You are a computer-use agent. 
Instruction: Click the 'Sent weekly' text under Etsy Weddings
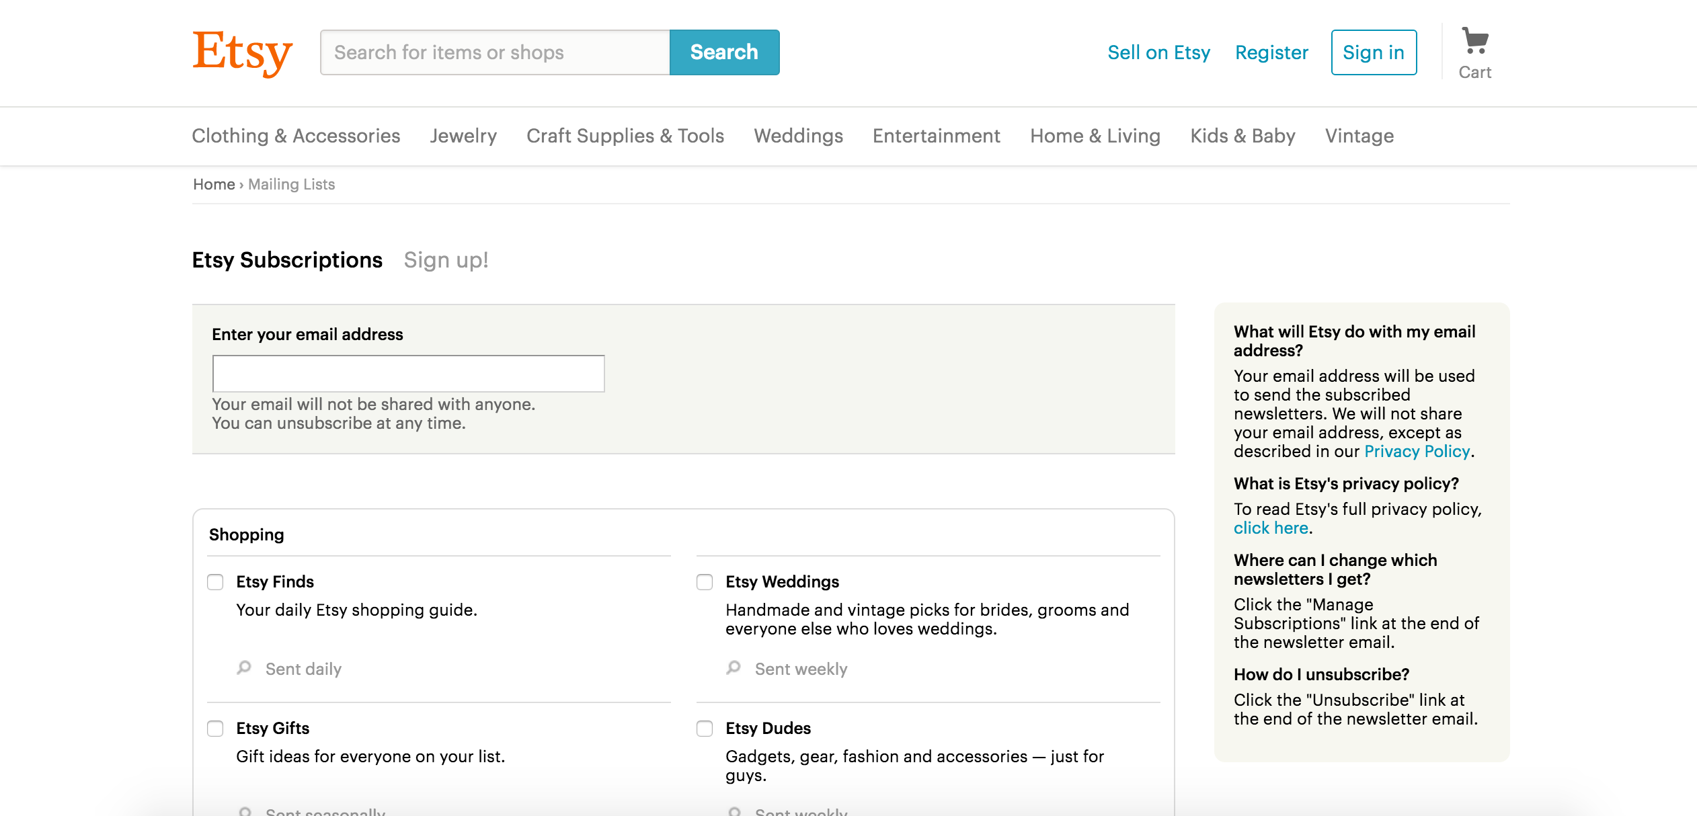[801, 669]
